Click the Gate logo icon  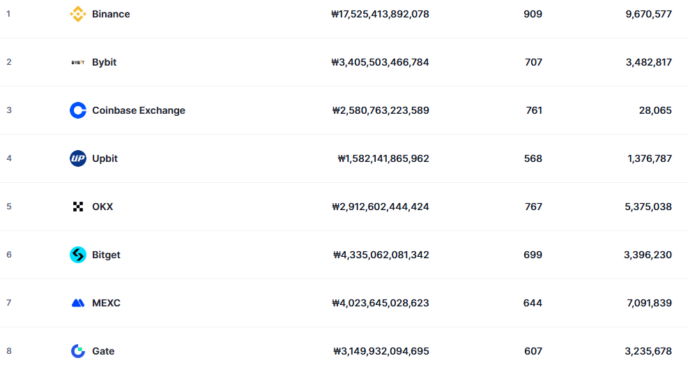click(x=77, y=351)
